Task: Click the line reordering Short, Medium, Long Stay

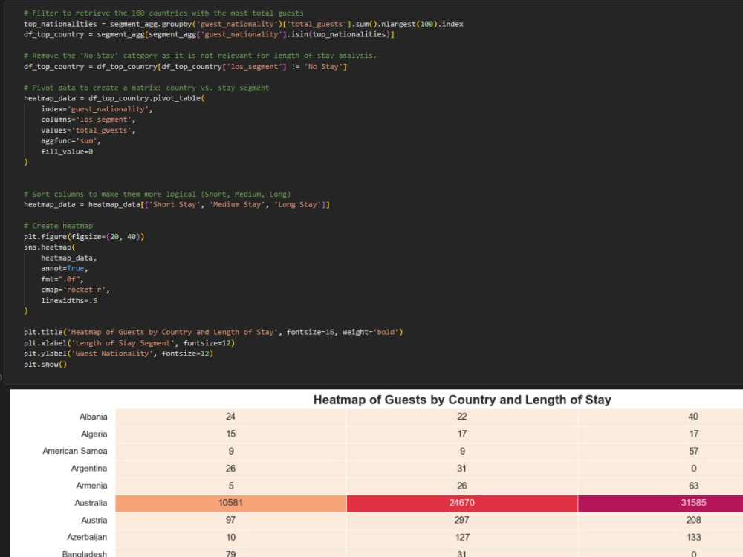Action: [177, 205]
